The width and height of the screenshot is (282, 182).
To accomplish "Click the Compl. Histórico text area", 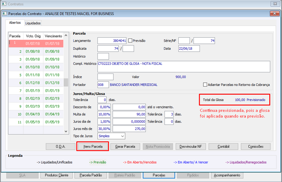I will pyautogui.click(x=183, y=67).
